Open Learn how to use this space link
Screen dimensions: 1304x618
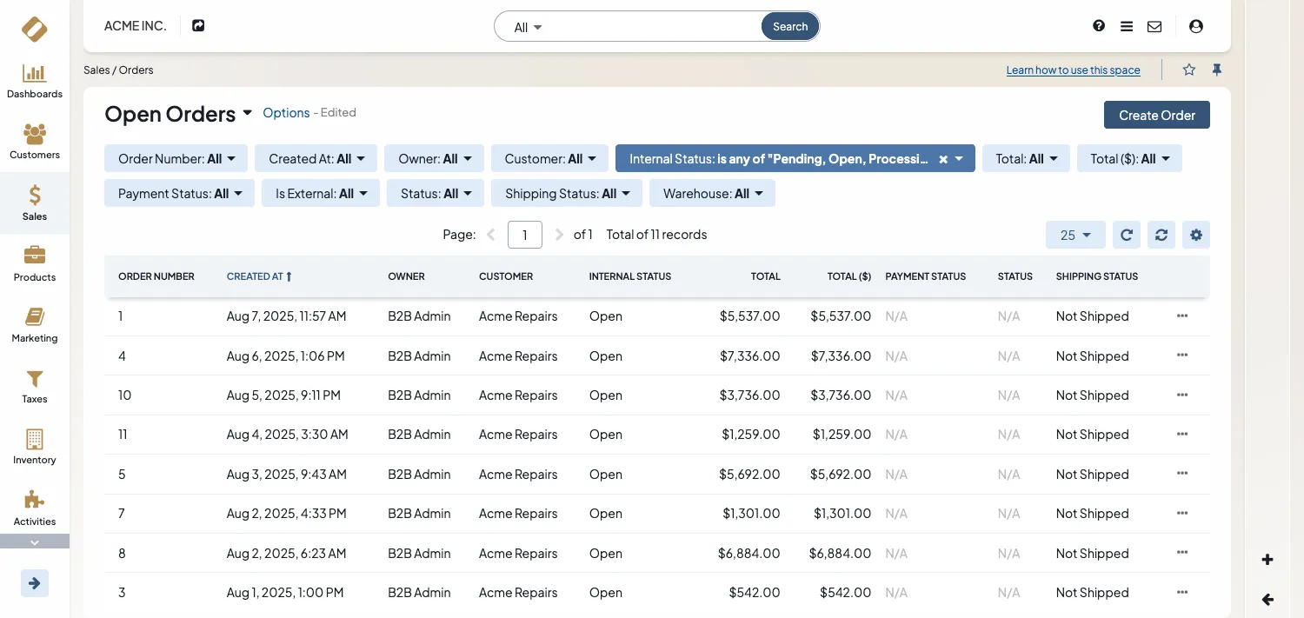pyautogui.click(x=1073, y=70)
